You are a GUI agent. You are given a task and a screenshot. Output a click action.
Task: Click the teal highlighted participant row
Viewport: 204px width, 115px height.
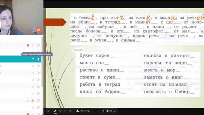20,59
